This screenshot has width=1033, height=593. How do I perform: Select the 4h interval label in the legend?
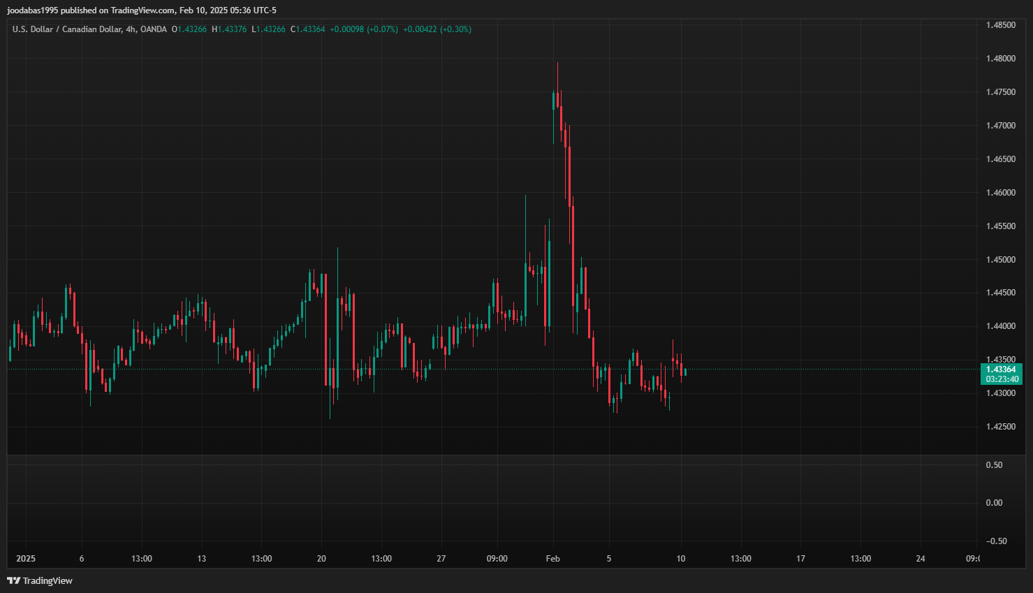tap(131, 29)
